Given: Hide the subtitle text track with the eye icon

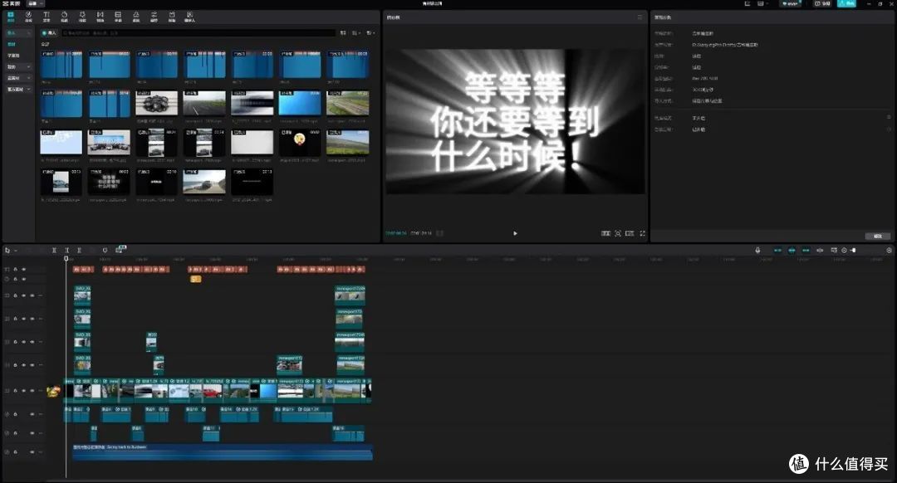Looking at the screenshot, I should click(23, 269).
